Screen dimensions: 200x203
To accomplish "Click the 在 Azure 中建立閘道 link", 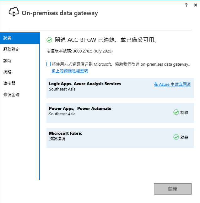I will click(x=172, y=84).
